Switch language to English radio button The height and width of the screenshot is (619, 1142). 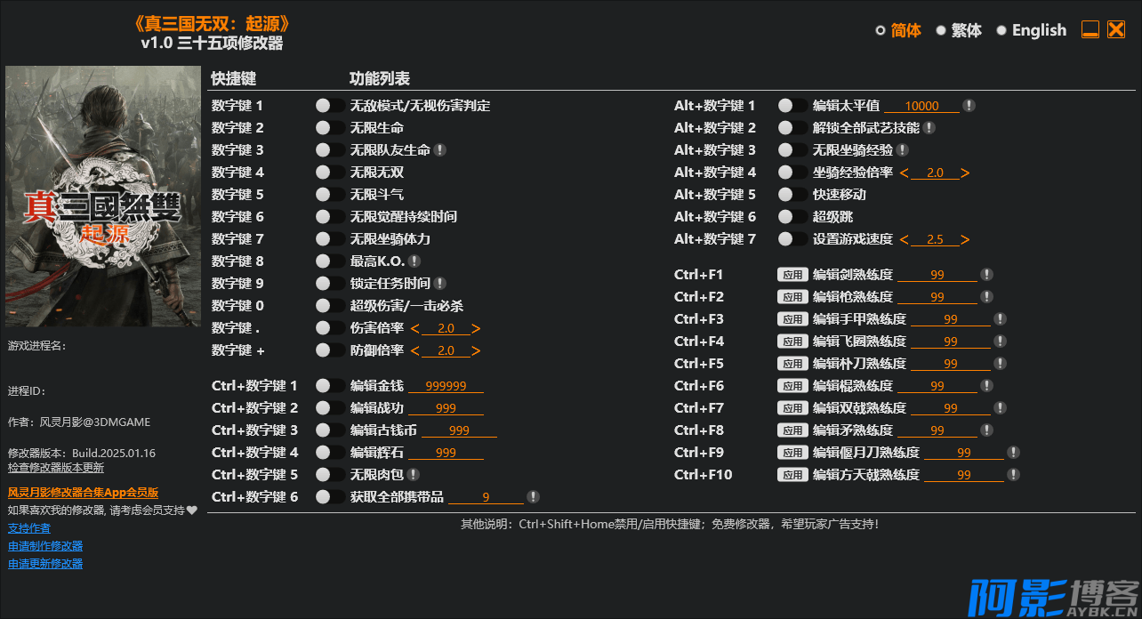(x=1001, y=30)
